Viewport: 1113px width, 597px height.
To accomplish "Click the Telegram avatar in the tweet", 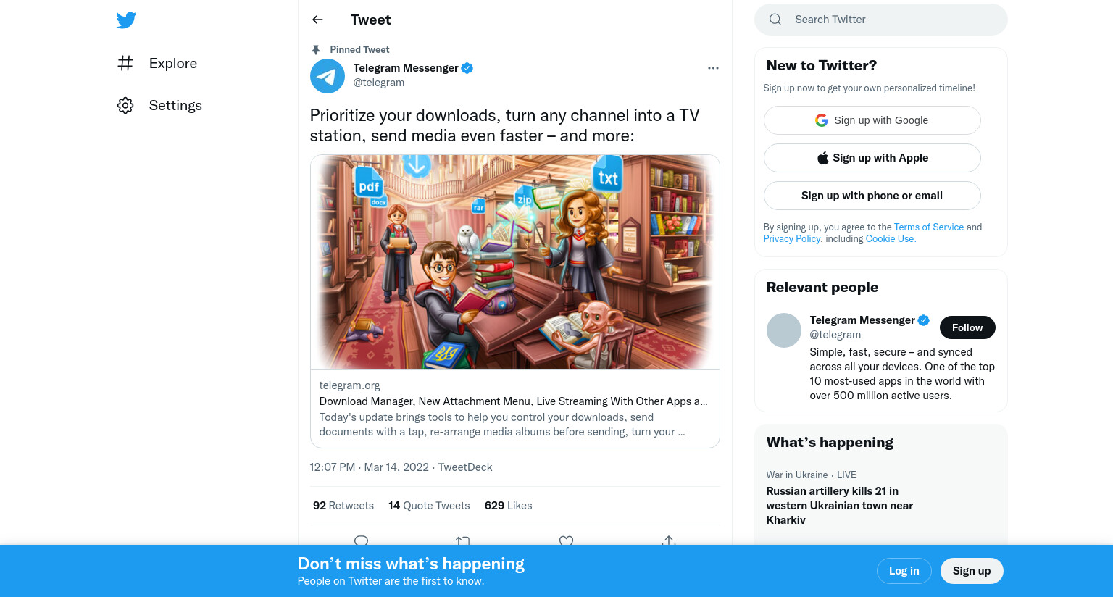I will click(328, 76).
